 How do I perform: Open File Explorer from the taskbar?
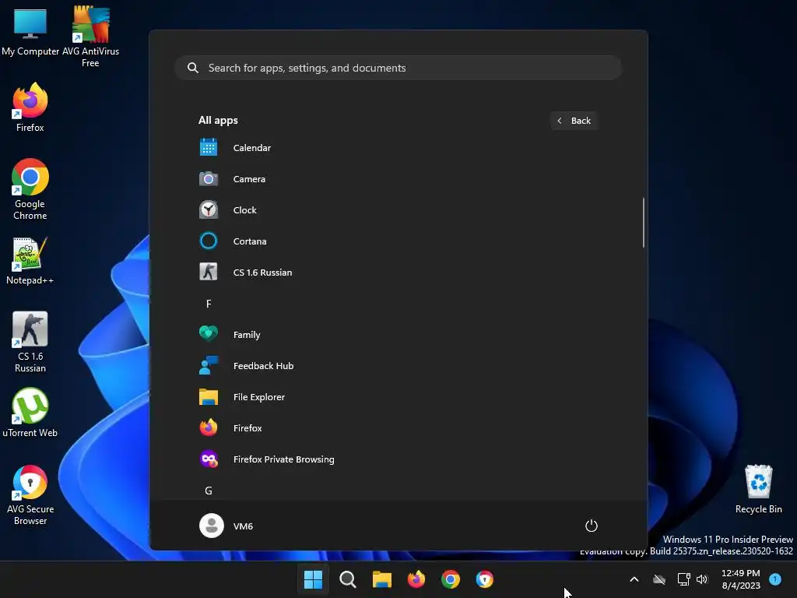click(381, 579)
